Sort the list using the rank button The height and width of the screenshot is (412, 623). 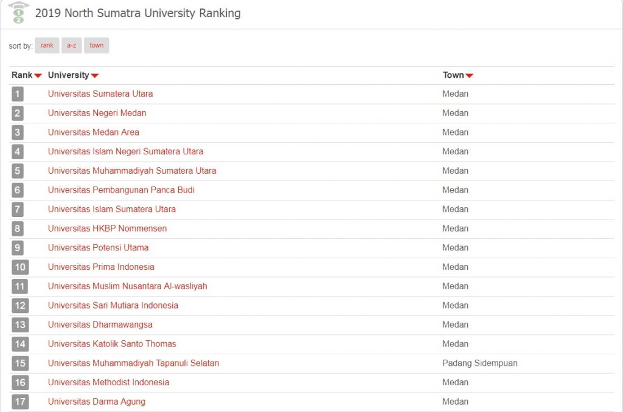pyautogui.click(x=47, y=45)
